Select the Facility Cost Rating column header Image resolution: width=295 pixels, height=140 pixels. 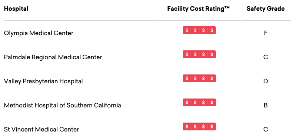coord(199,9)
